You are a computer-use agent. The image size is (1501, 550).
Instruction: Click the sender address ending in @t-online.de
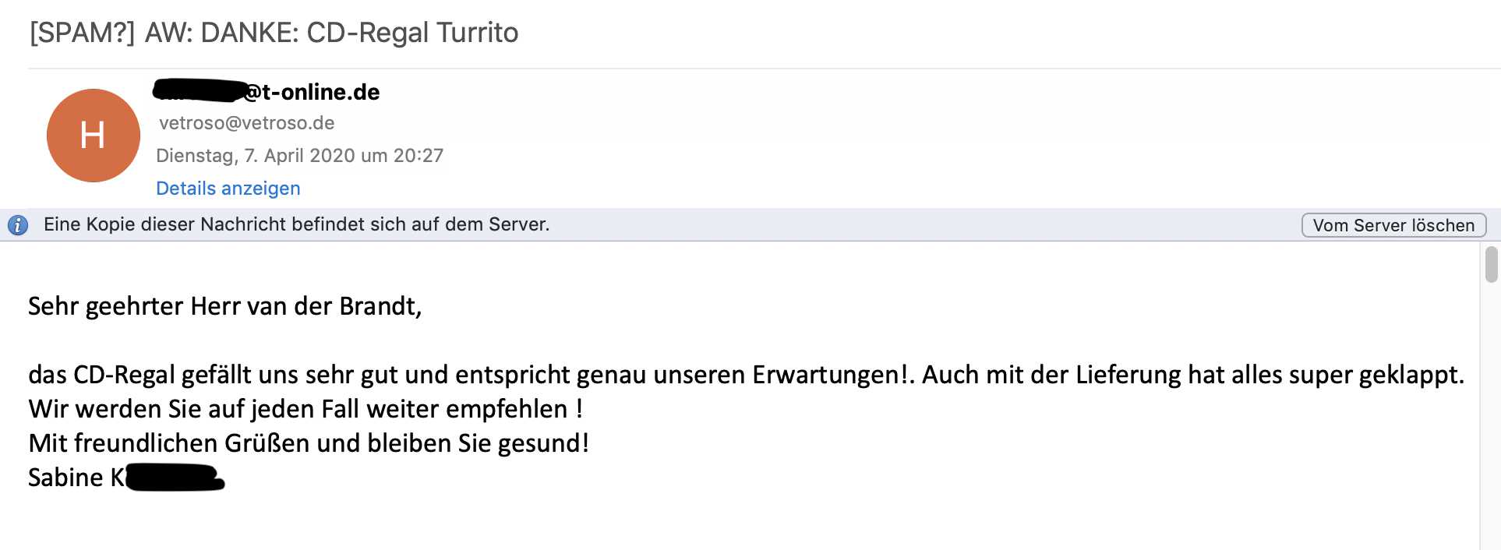click(x=312, y=92)
